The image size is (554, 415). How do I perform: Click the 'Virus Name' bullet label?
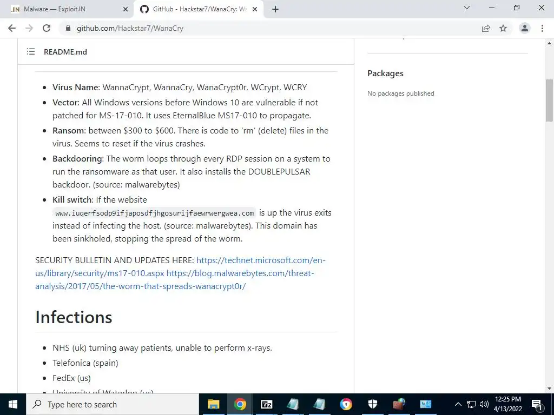pyautogui.click(x=75, y=88)
